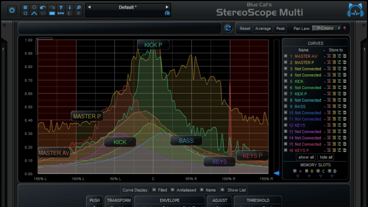Image resolution: width=368 pixels, height=207 pixels.
Task: Store KICK curve to slot C
Action: (x=339, y=82)
